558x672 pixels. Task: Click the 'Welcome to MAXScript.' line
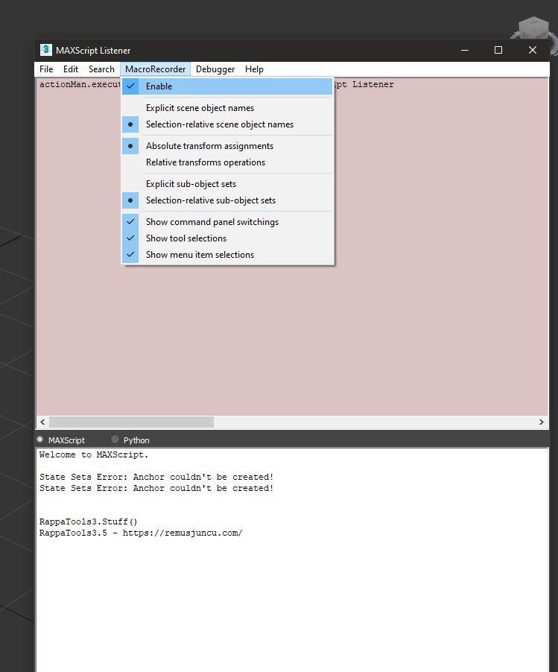(x=94, y=454)
